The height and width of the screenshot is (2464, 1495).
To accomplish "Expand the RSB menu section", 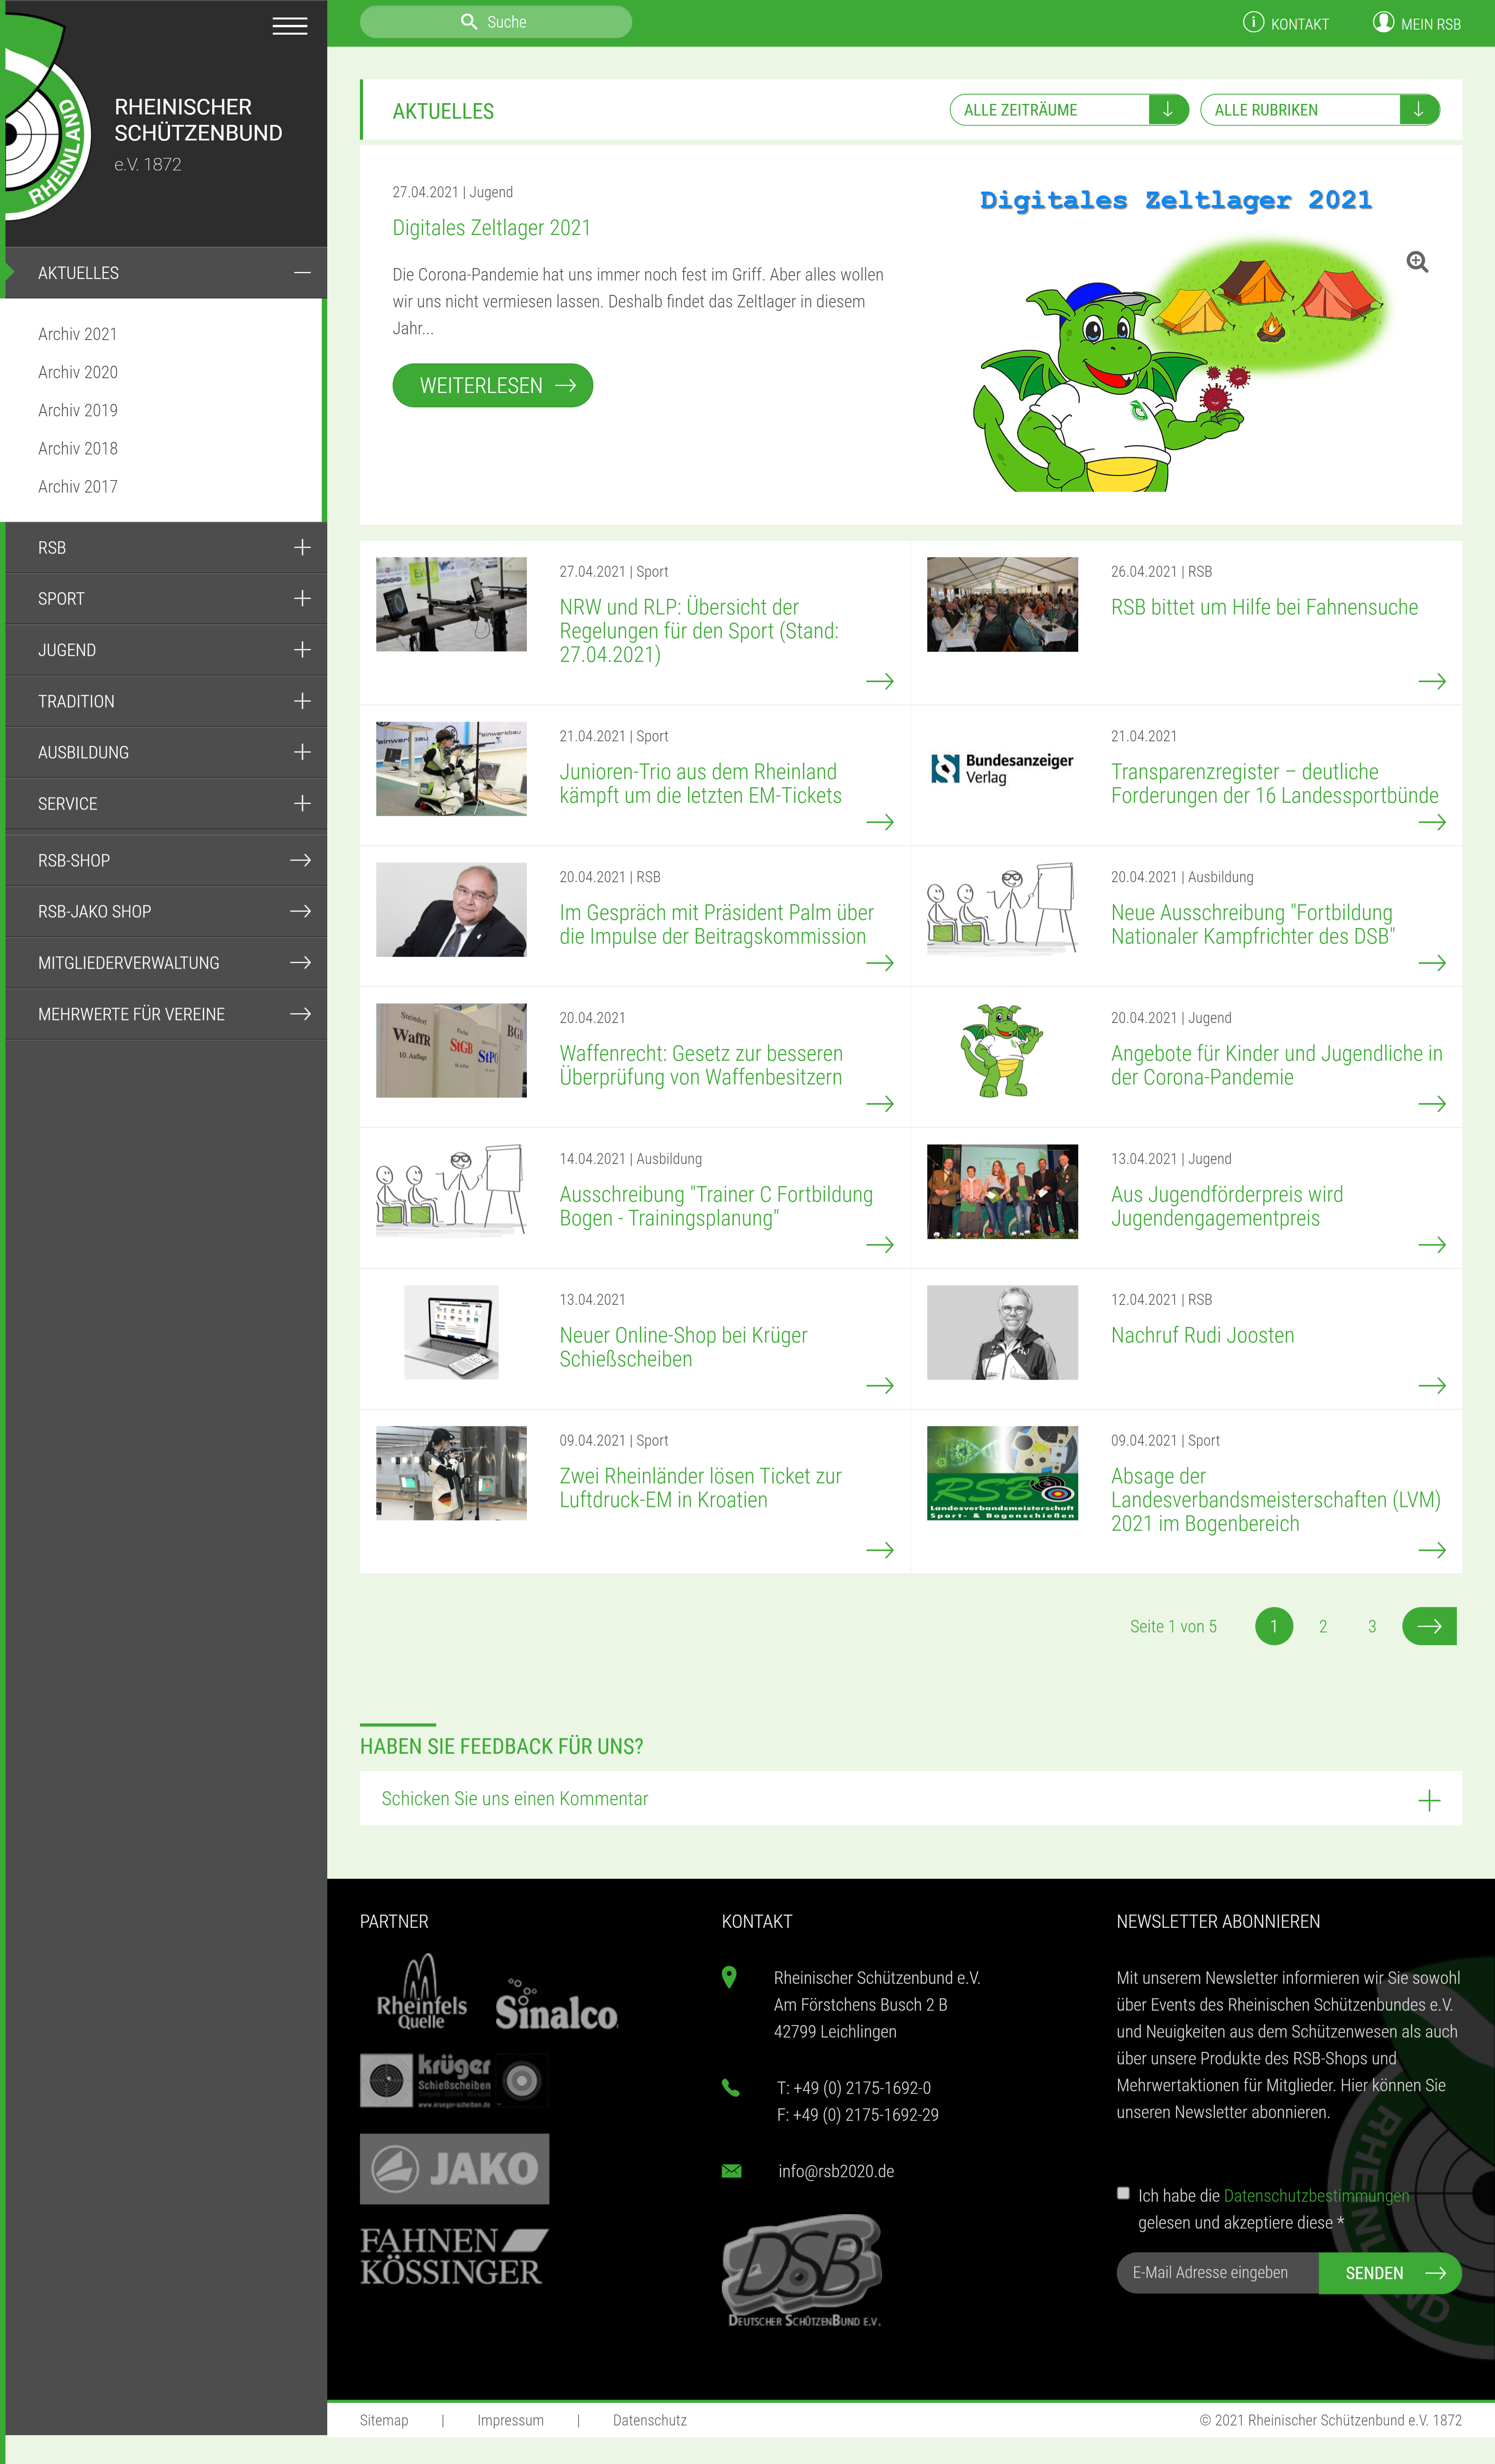I will (302, 547).
